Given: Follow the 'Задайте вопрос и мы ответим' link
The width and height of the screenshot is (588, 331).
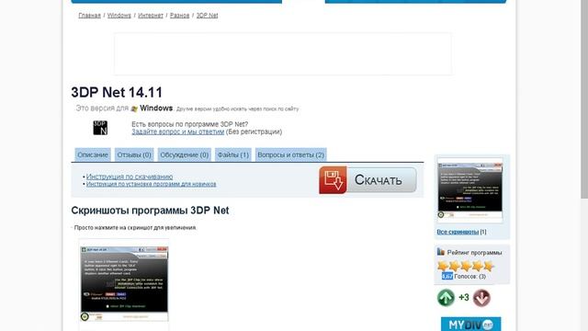Looking at the screenshot, I should 177,131.
